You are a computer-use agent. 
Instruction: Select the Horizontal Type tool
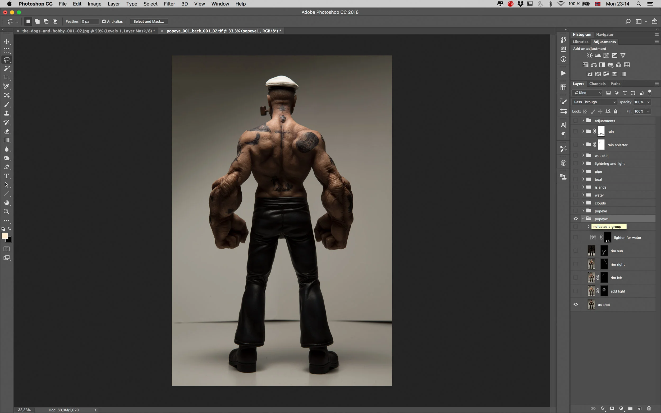(x=7, y=176)
